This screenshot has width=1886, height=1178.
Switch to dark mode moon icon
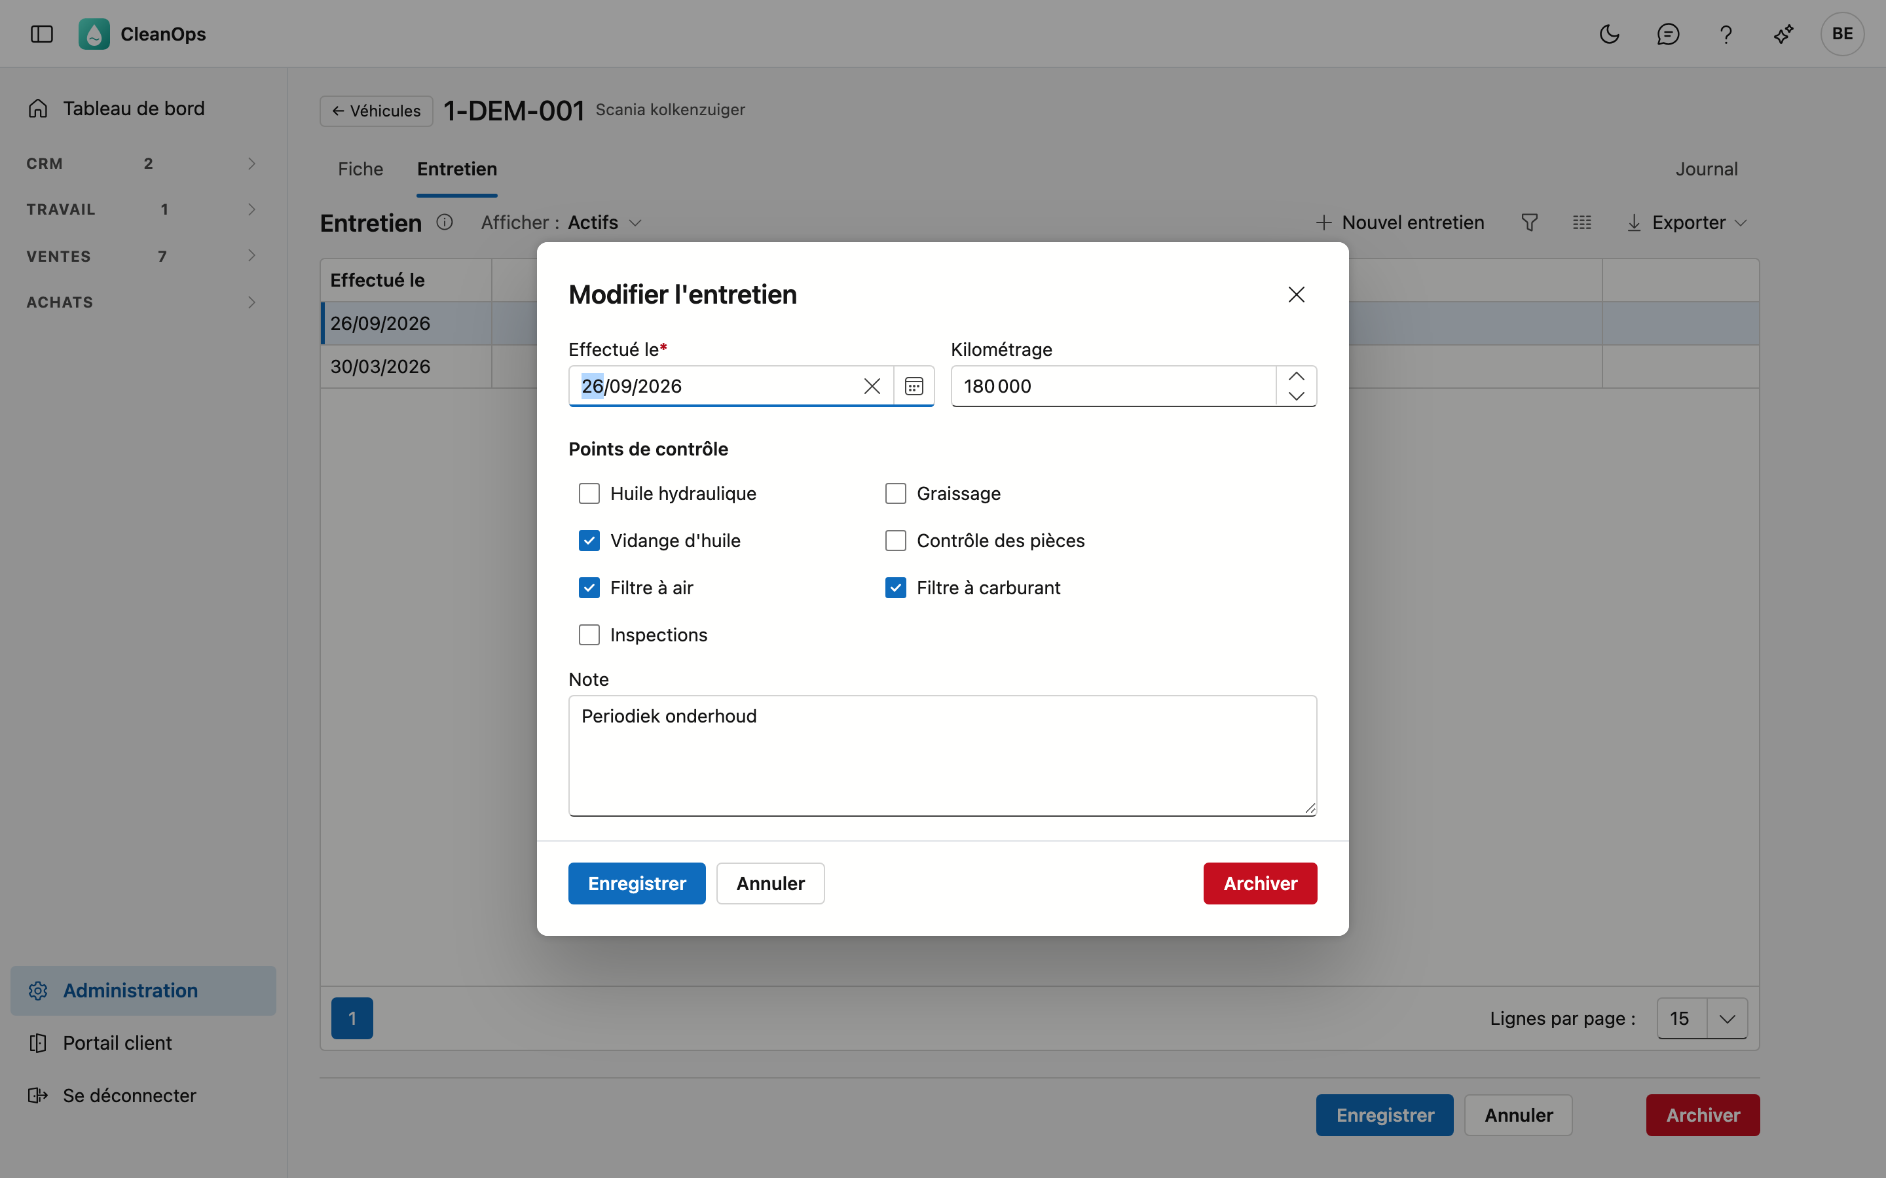[x=1610, y=33]
